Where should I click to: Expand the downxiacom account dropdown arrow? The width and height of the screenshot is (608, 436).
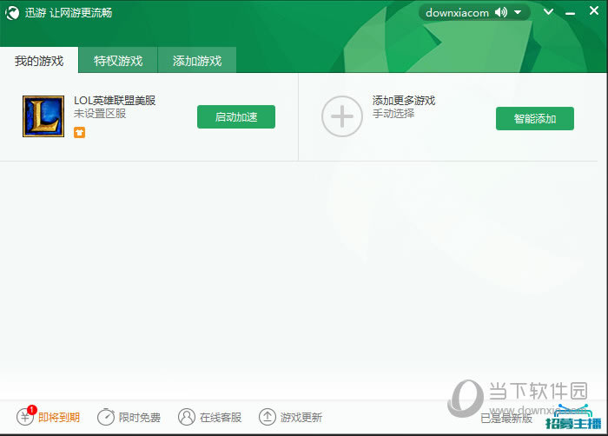click(x=518, y=13)
